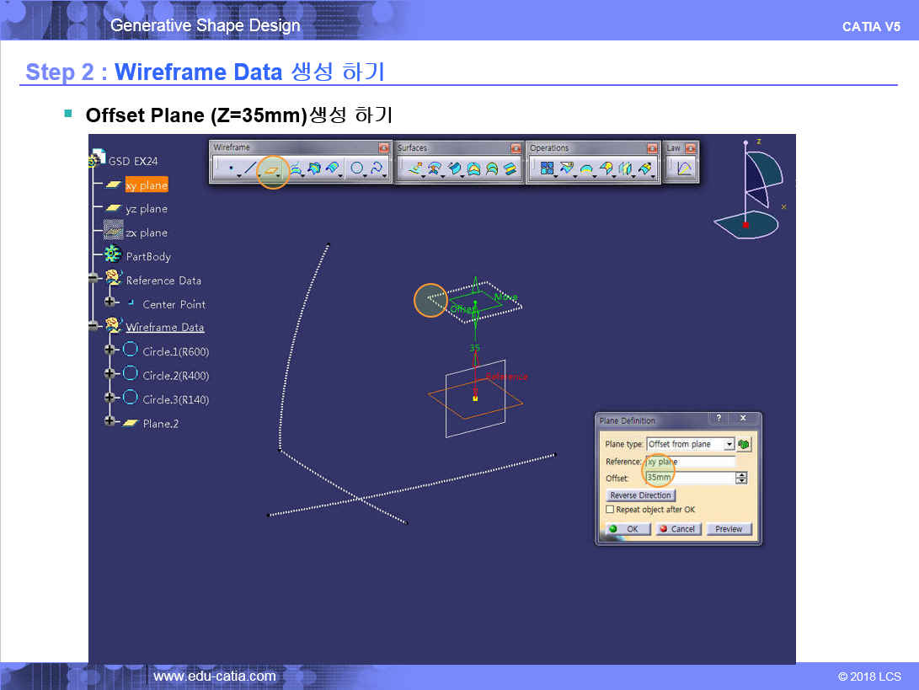Click the Offset value spinner arrows

click(x=741, y=479)
